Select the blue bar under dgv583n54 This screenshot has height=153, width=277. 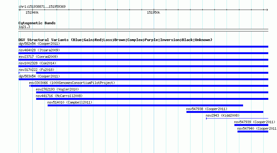click(143, 79)
